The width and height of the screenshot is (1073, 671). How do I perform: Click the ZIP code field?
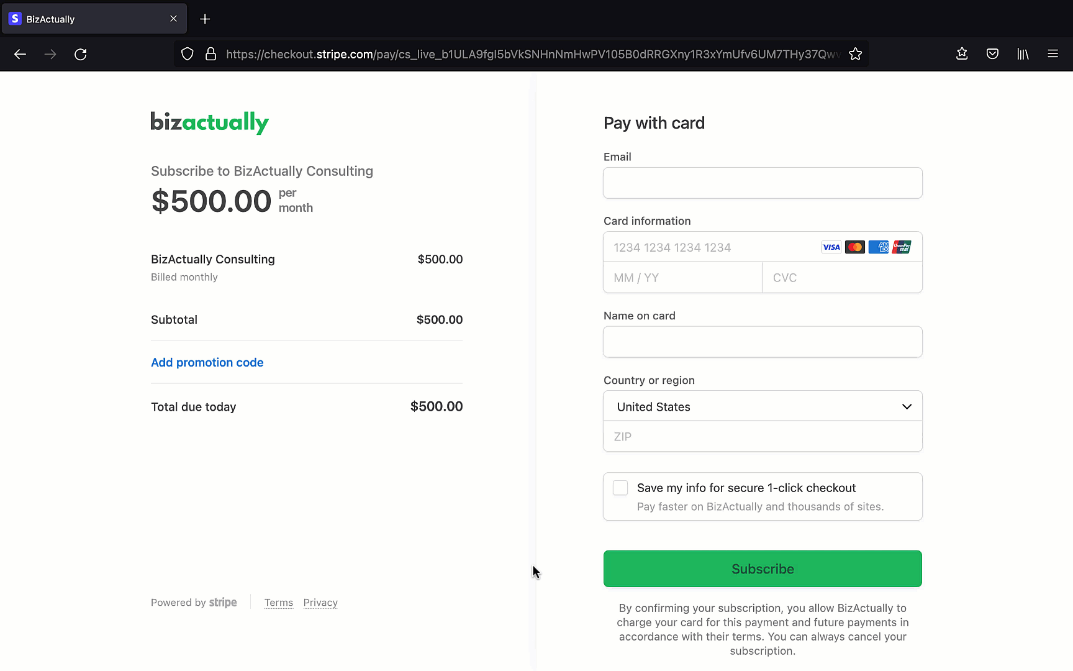763,437
